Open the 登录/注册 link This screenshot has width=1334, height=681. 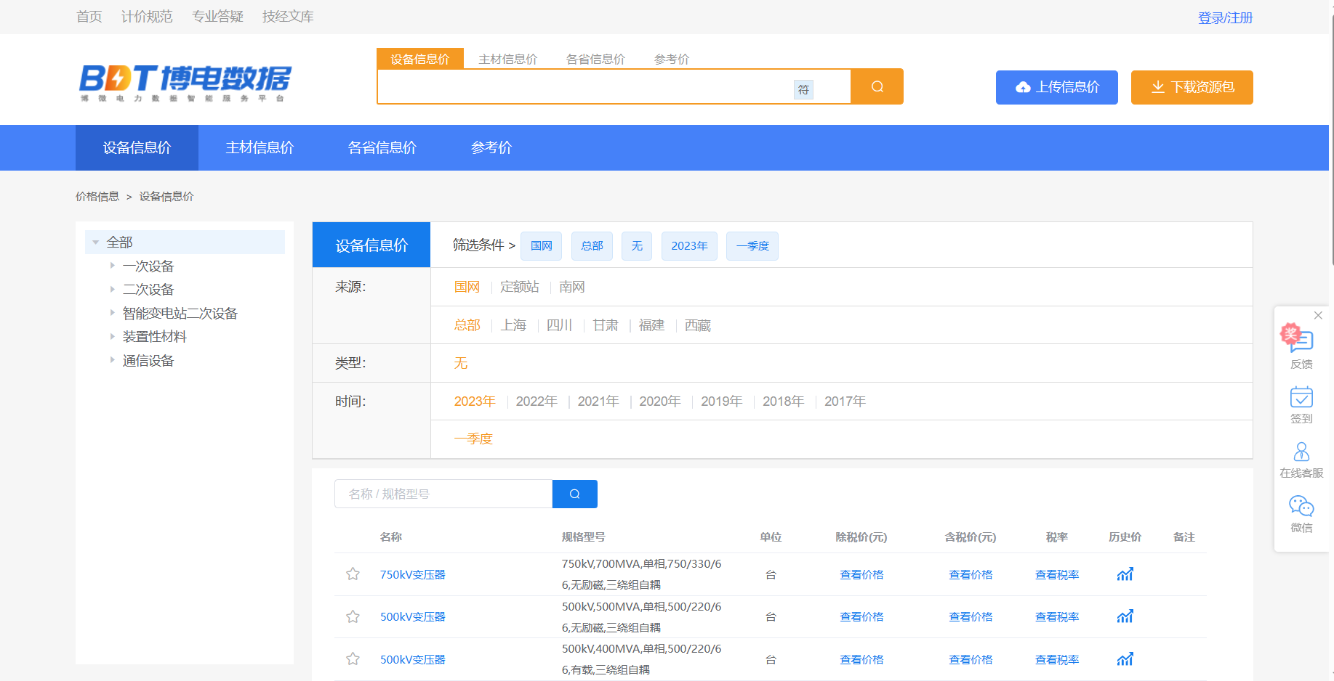1226,17
